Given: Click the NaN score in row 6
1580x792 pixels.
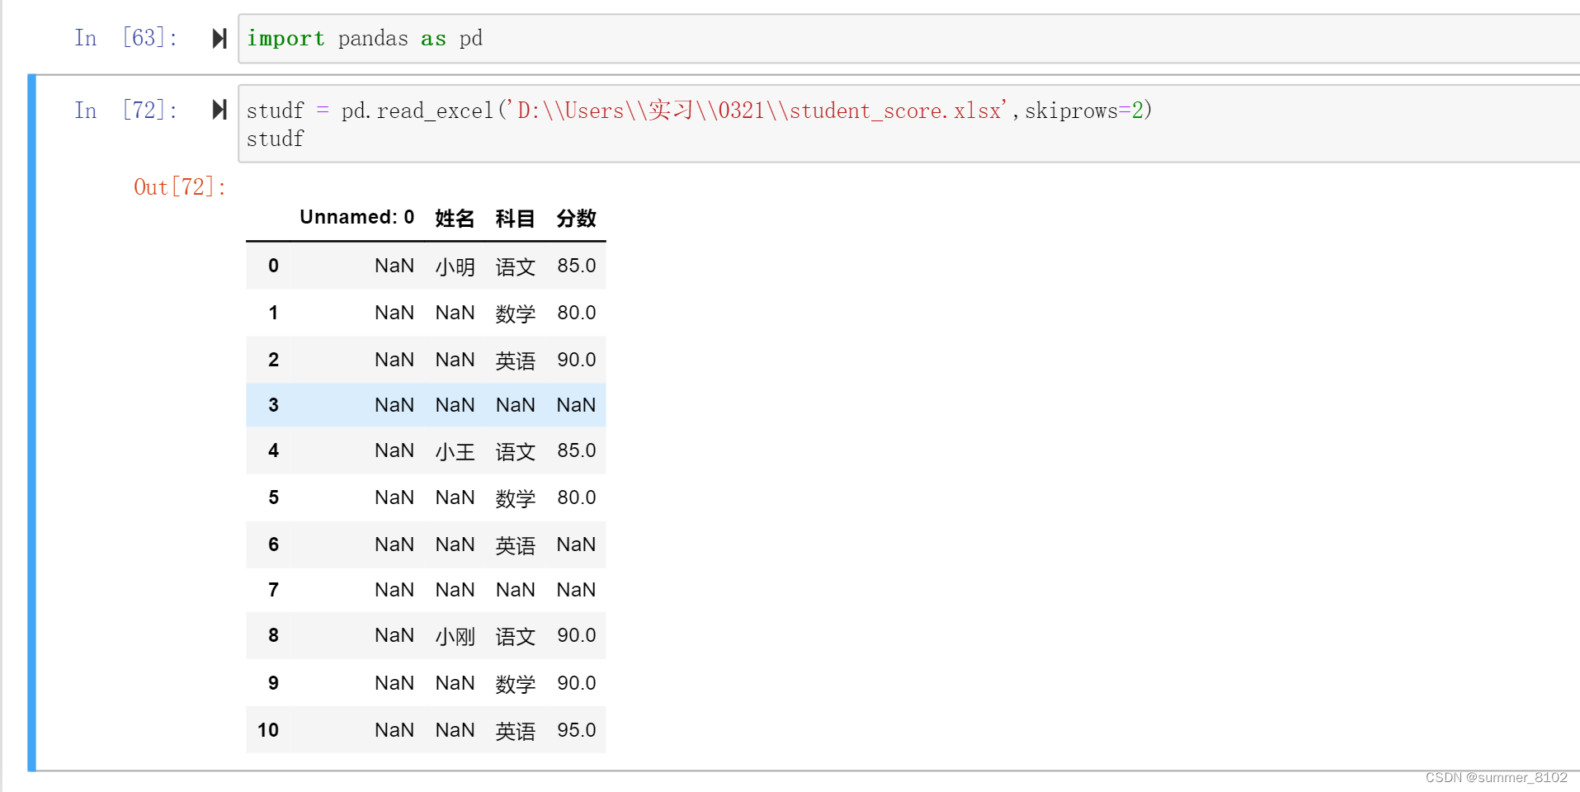Looking at the screenshot, I should point(576,544).
